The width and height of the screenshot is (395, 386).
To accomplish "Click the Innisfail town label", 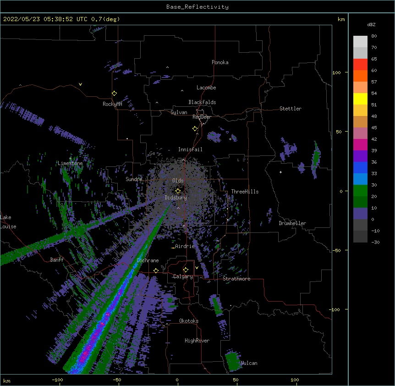I will 190,149.
